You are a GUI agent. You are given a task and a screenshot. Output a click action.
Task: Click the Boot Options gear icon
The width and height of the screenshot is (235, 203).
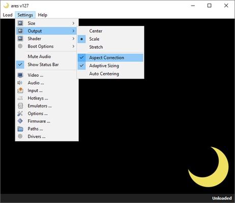[20, 46]
